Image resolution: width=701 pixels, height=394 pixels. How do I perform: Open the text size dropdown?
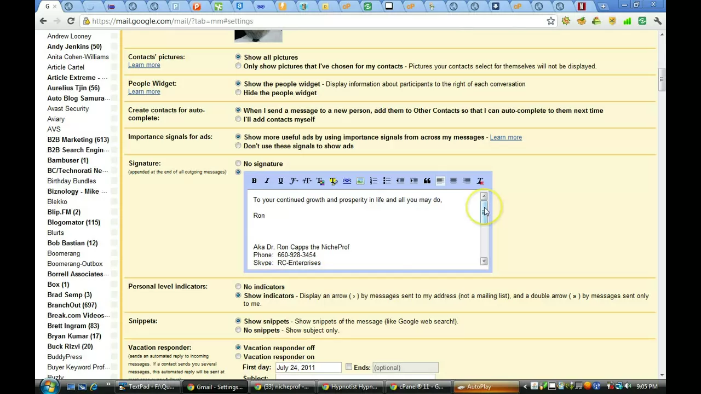pos(307,181)
